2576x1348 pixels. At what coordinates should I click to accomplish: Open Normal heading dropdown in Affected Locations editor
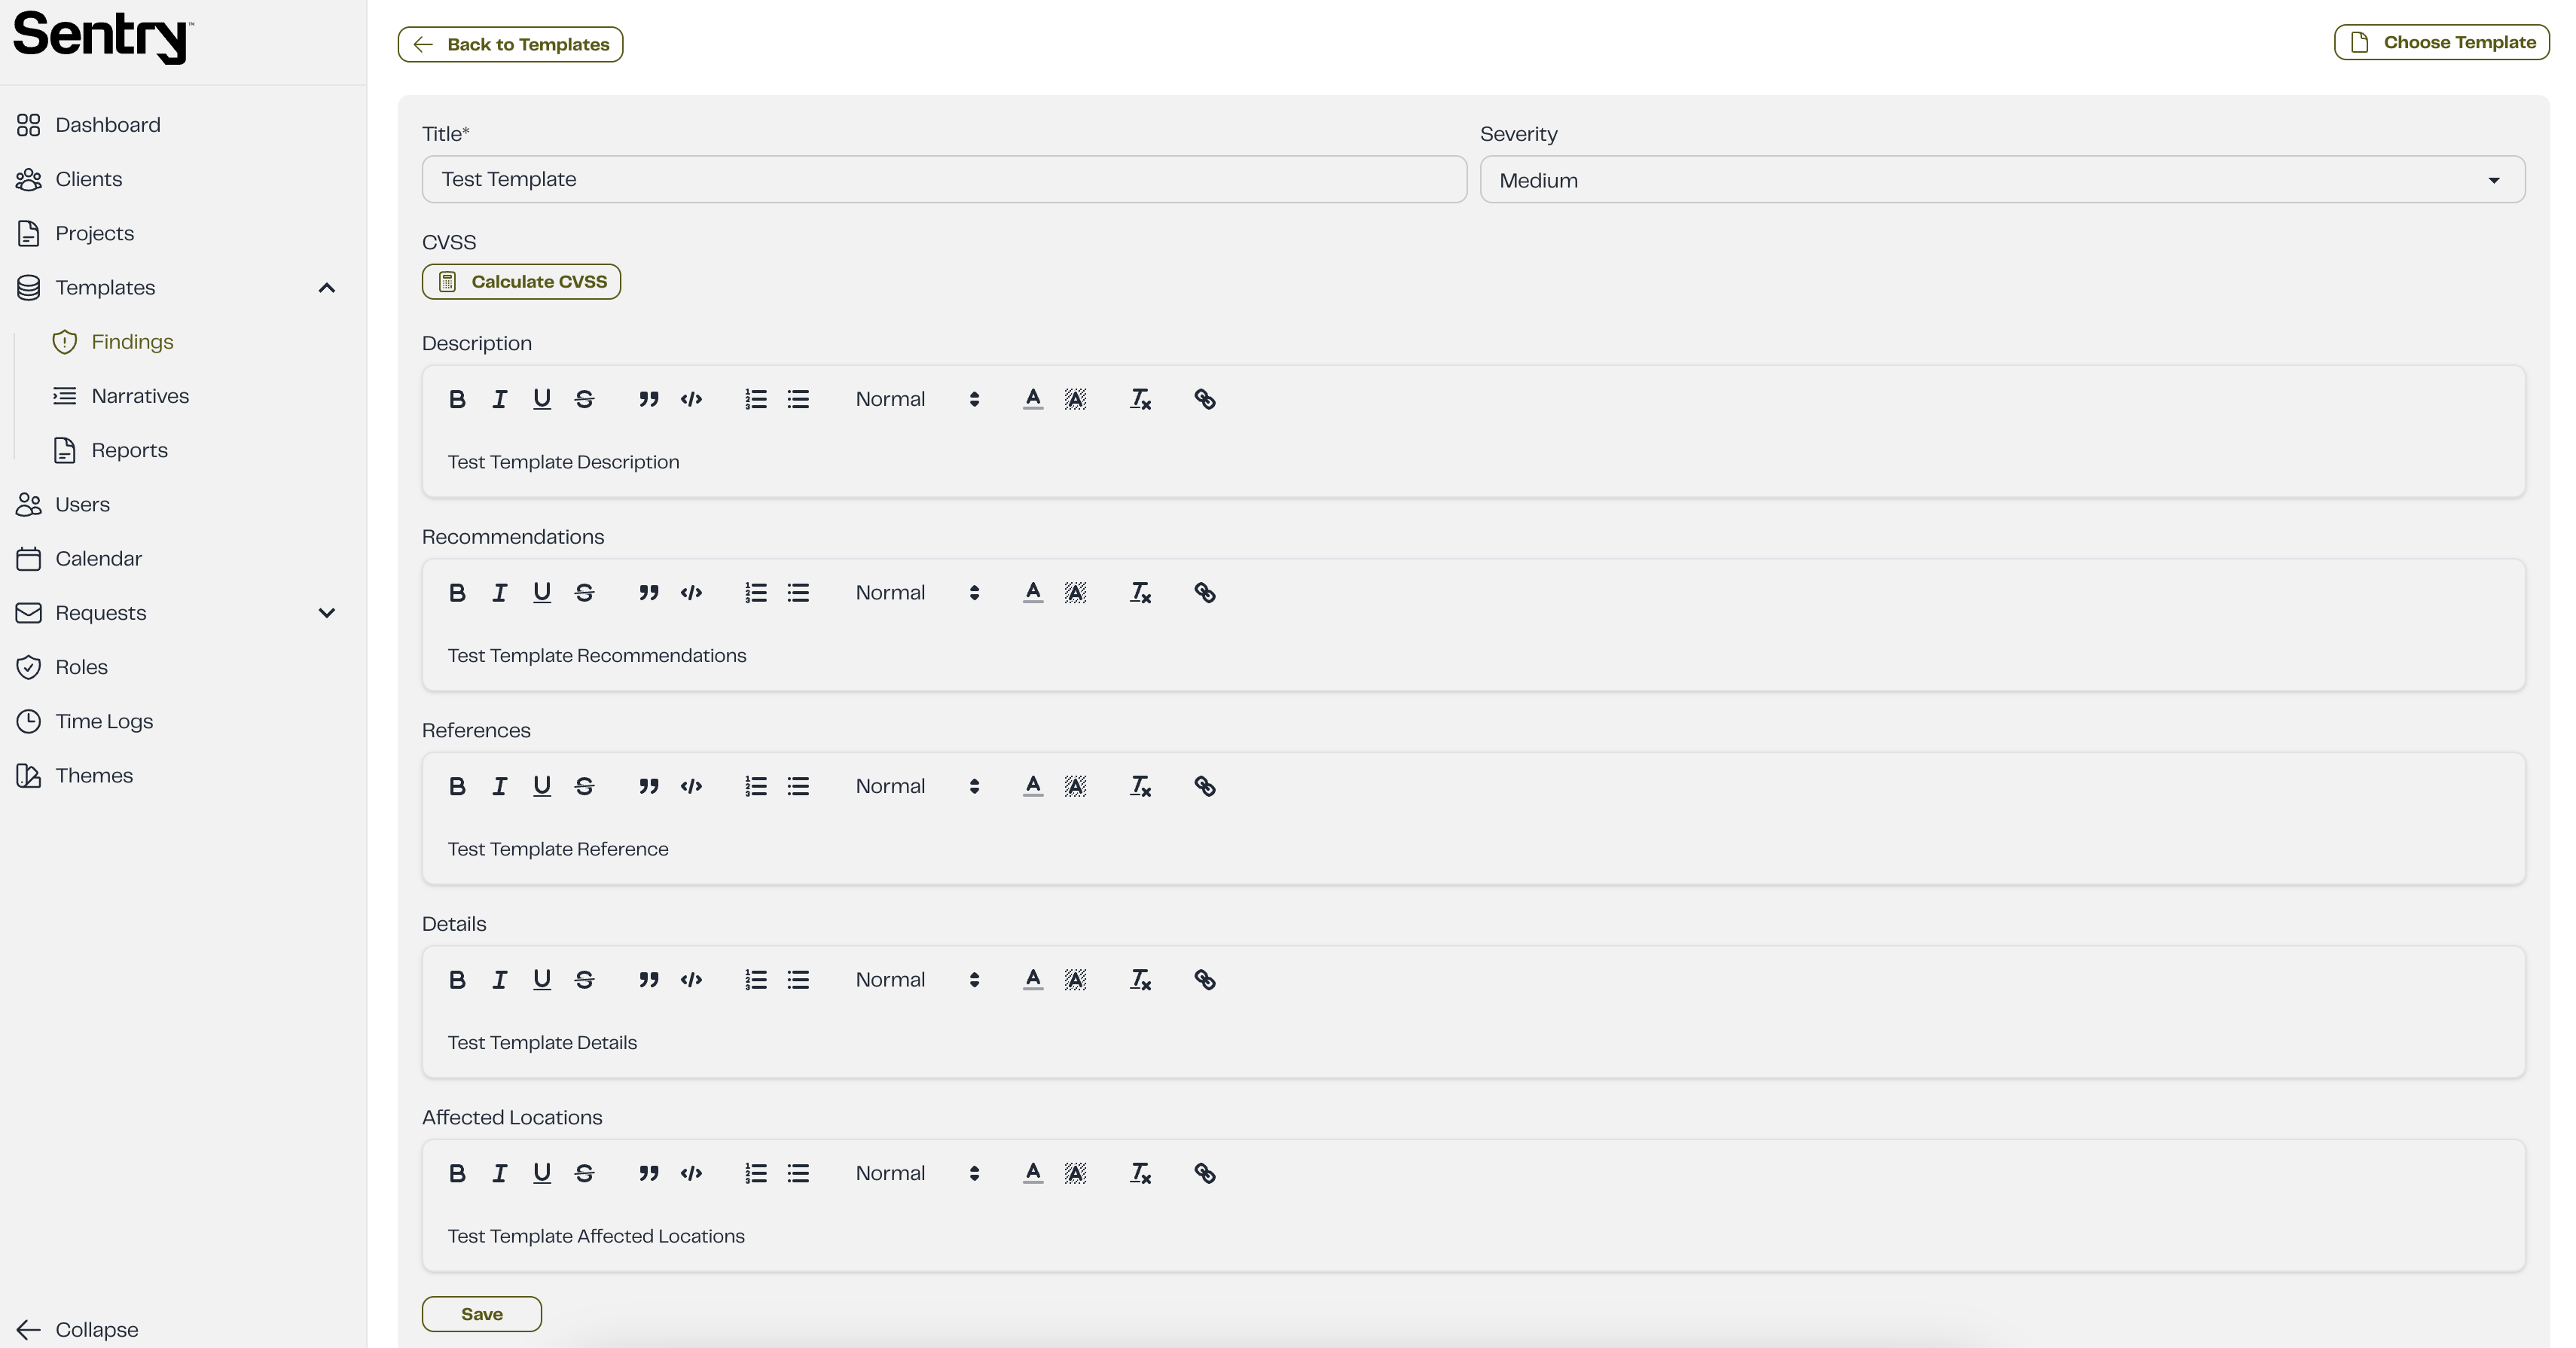click(917, 1173)
